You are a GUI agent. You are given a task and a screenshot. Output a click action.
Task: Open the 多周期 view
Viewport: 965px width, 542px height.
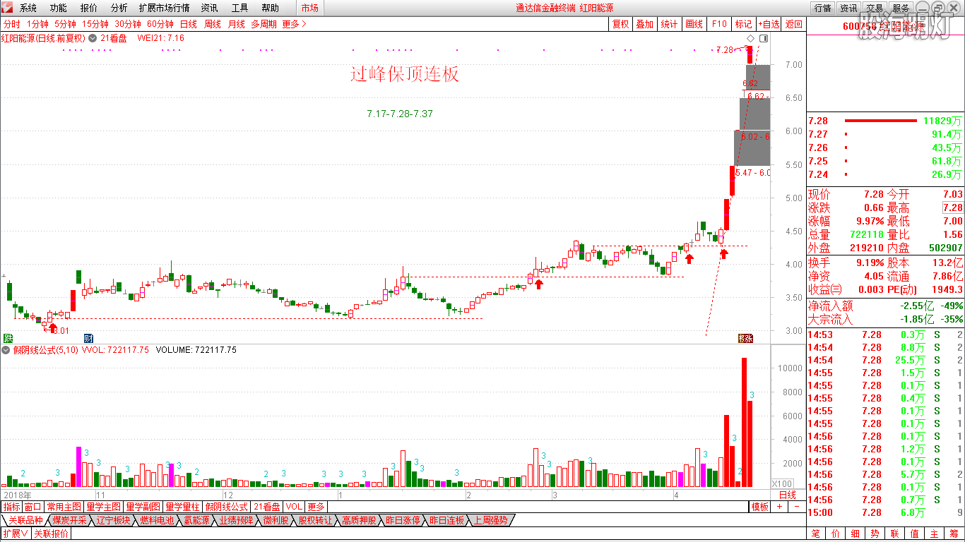(x=264, y=24)
